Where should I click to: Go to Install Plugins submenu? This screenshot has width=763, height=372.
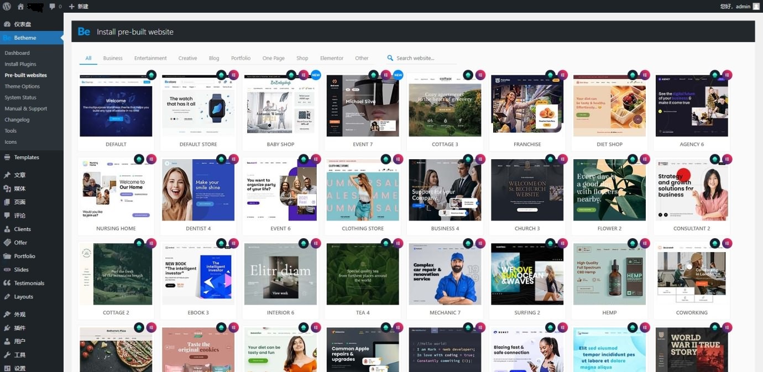coord(20,64)
